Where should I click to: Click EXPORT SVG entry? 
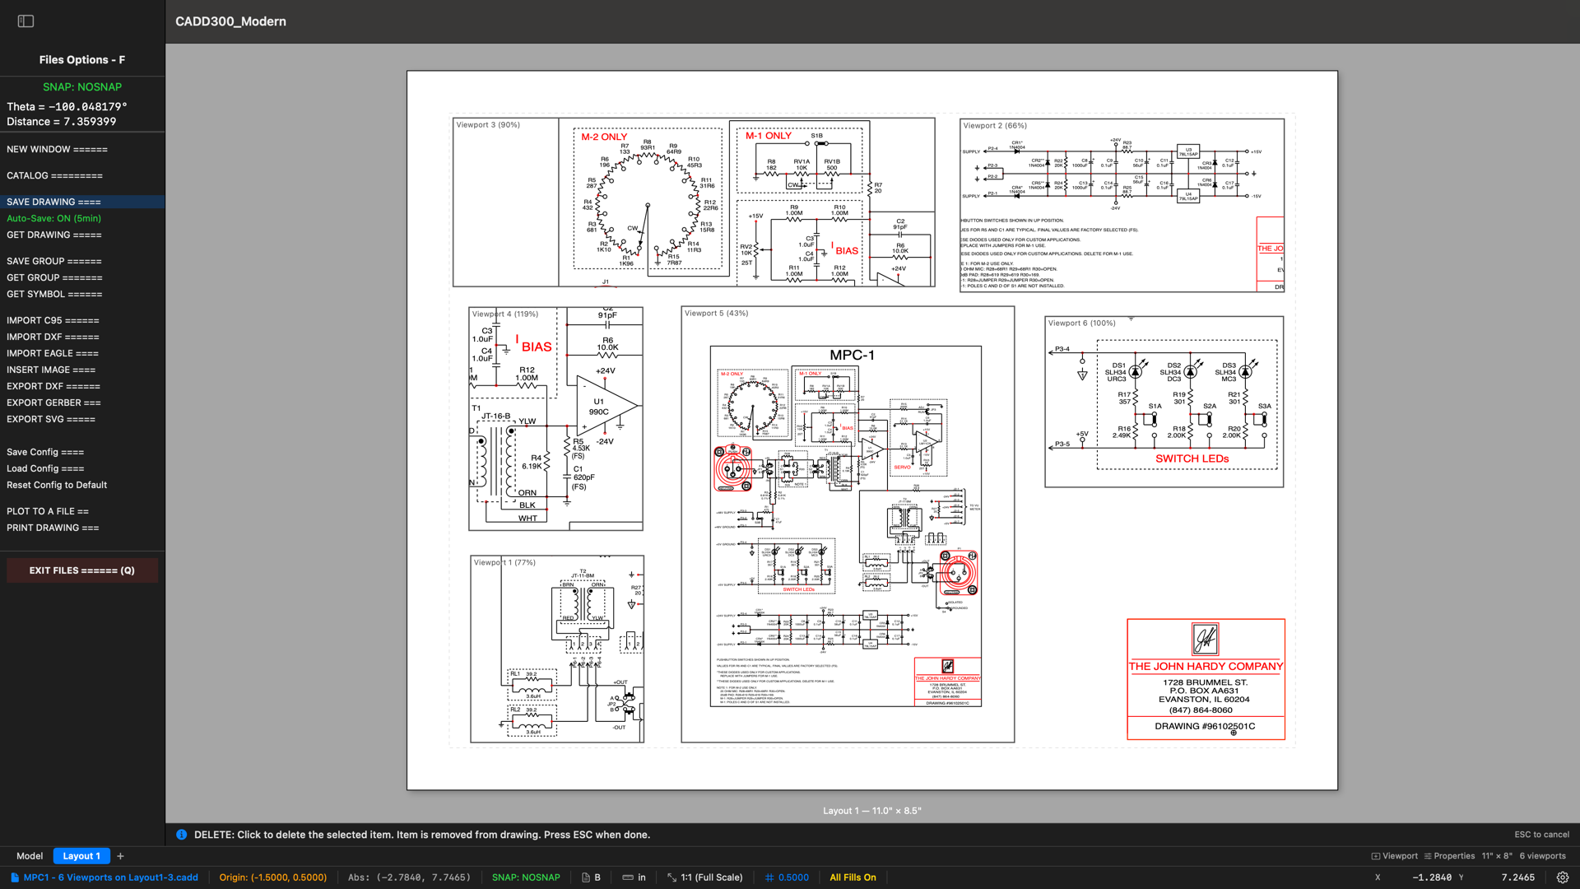tap(82, 419)
